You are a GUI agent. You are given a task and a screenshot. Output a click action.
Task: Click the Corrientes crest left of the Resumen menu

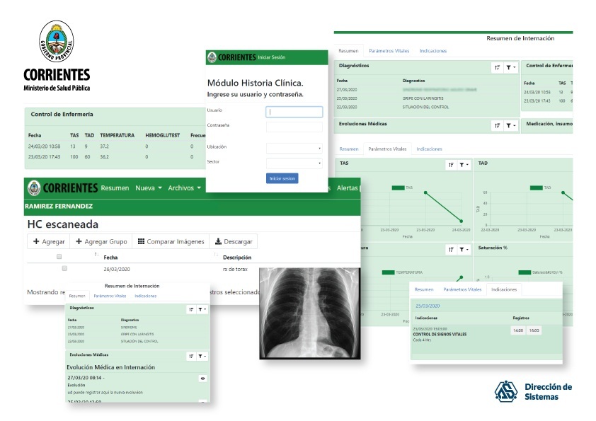pyautogui.click(x=33, y=188)
